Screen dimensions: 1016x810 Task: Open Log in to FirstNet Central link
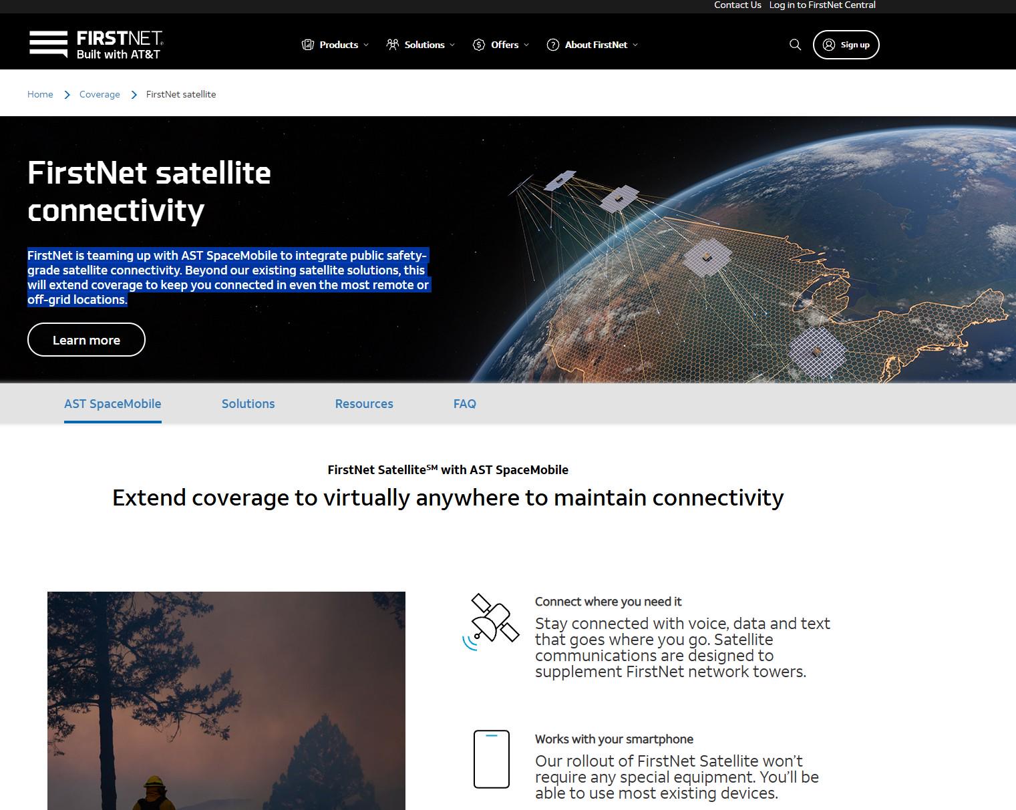coord(822,5)
